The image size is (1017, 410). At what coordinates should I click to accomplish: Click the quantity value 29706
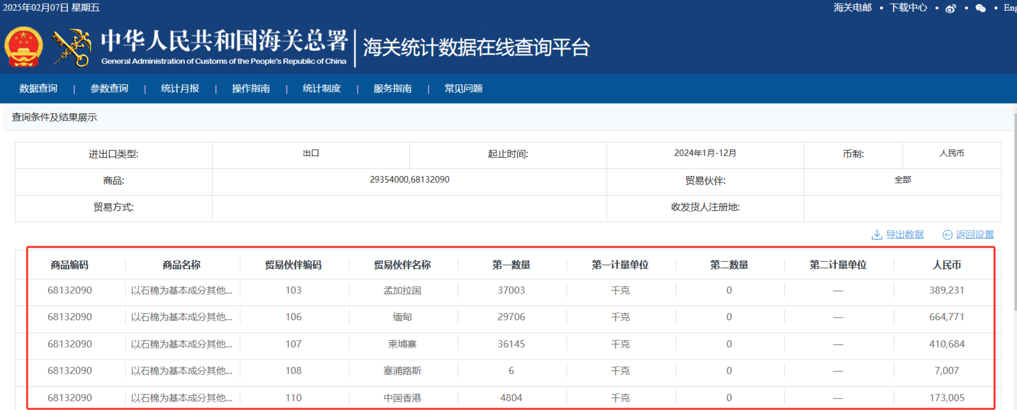tap(511, 317)
